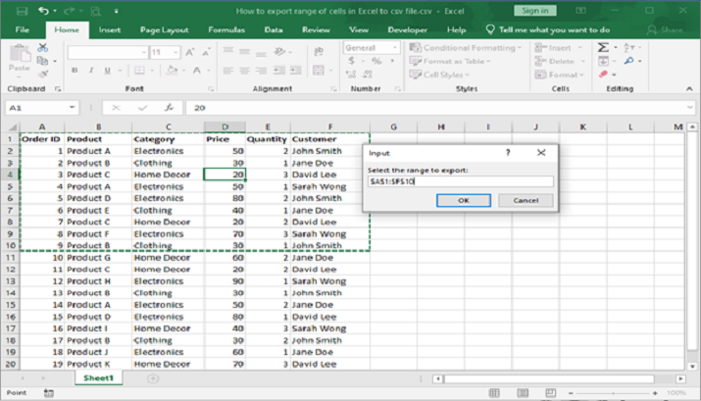Click the AutoSum sigma icon
Viewport: 701px width, 401px height.
(x=601, y=47)
